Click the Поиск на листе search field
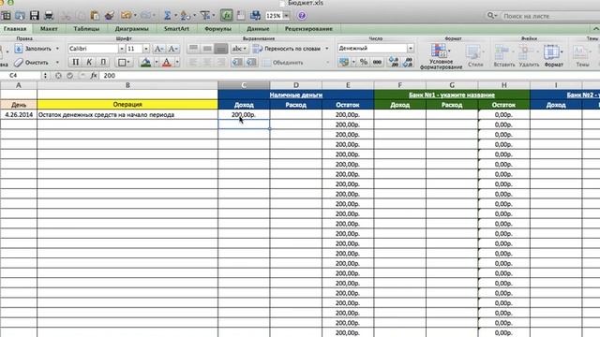Screen dimensions: 600x337 (x=550, y=16)
